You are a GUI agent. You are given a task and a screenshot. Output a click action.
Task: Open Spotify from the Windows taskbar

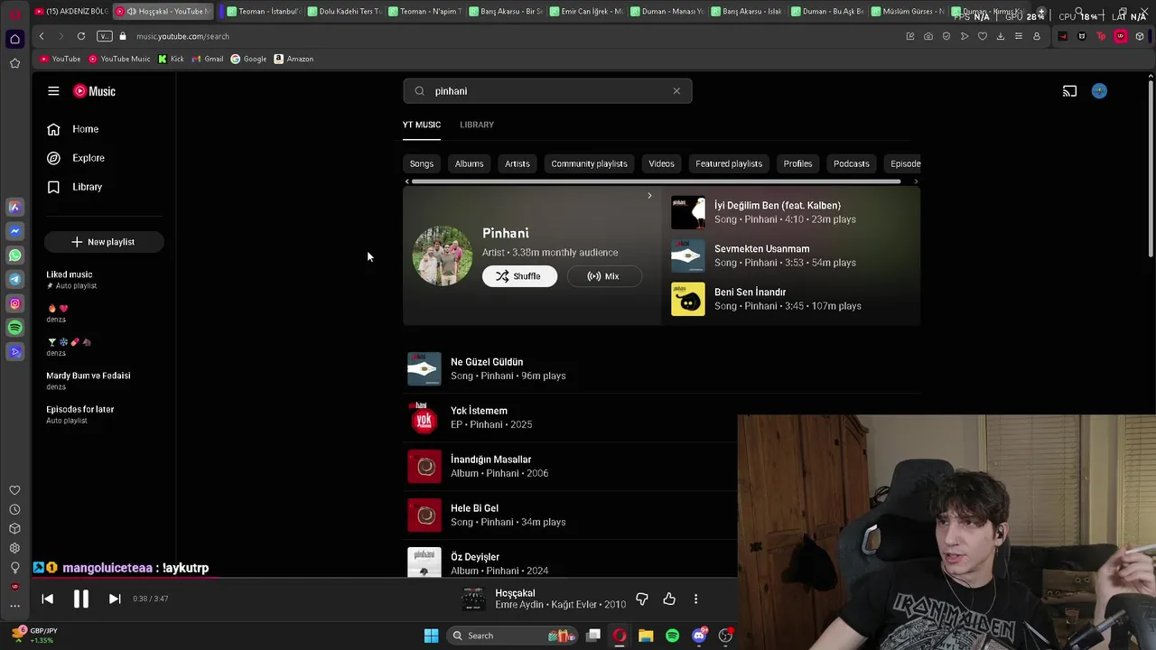[672, 636]
